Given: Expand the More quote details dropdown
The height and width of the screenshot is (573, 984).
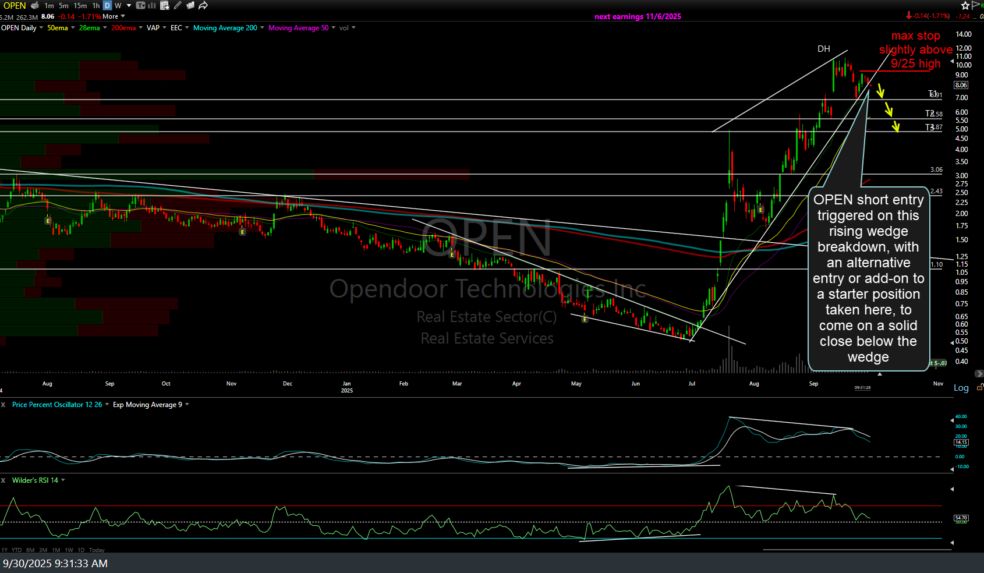Looking at the screenshot, I should pos(114,16).
